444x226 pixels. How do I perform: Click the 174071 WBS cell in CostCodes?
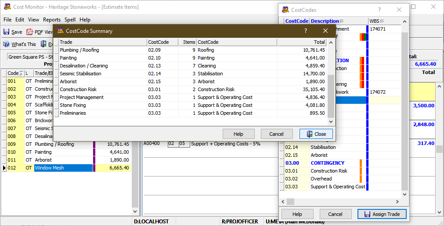tap(385, 29)
